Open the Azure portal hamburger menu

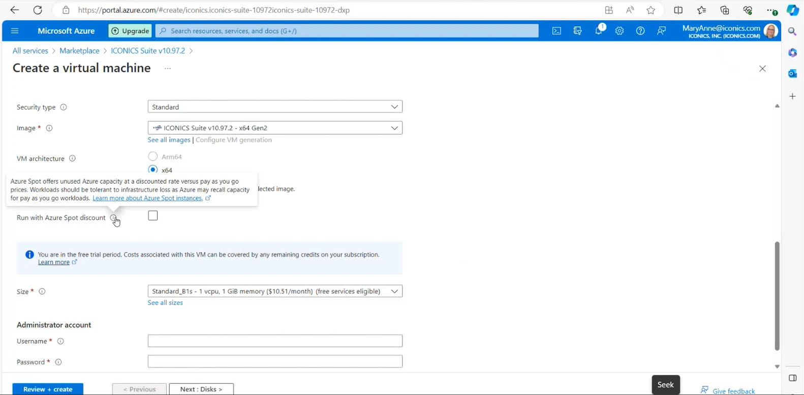[15, 31]
